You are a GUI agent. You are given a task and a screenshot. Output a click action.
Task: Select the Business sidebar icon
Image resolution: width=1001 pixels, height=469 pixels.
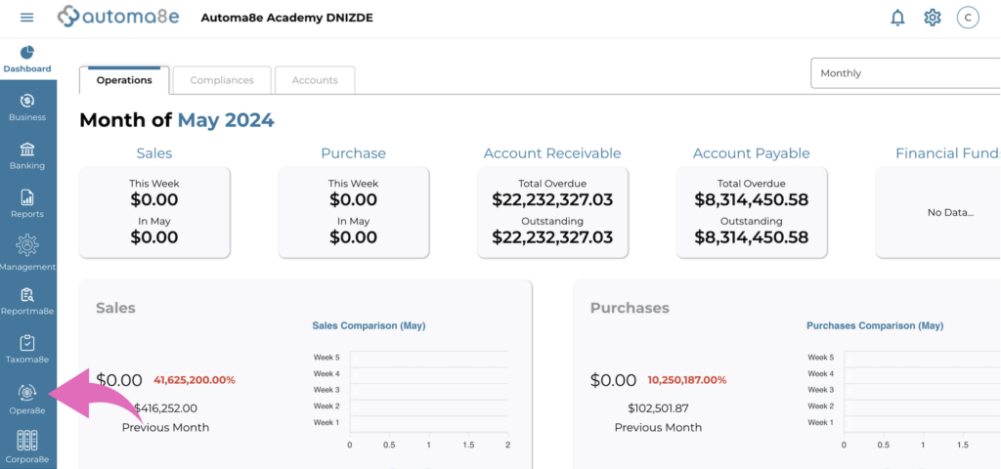coord(27,107)
